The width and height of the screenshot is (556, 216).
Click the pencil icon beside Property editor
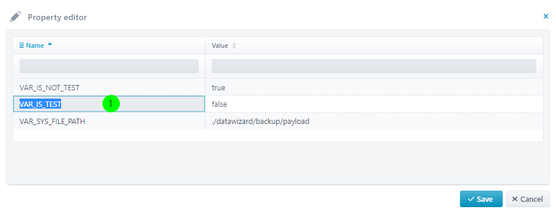[15, 17]
